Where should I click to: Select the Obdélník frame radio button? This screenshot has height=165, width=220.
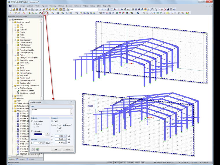pos(34,124)
